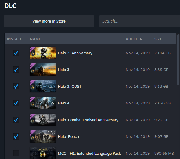Click the 890.65 MB size value
Image resolution: width=180 pixels, height=159 pixels.
click(164, 154)
